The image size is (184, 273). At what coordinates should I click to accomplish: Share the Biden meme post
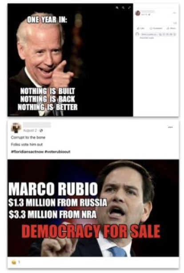[x=171, y=28]
